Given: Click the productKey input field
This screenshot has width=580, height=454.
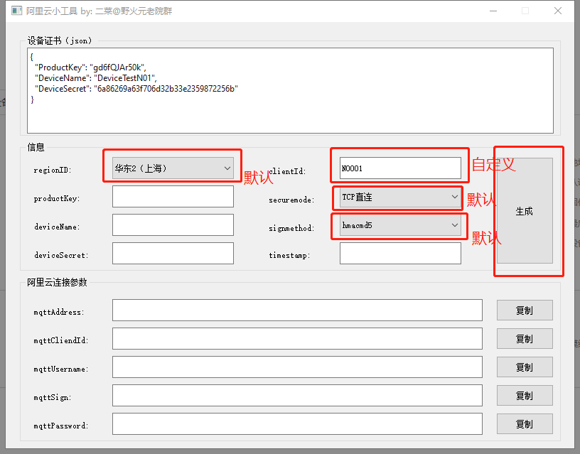Looking at the screenshot, I should pyautogui.click(x=173, y=196).
